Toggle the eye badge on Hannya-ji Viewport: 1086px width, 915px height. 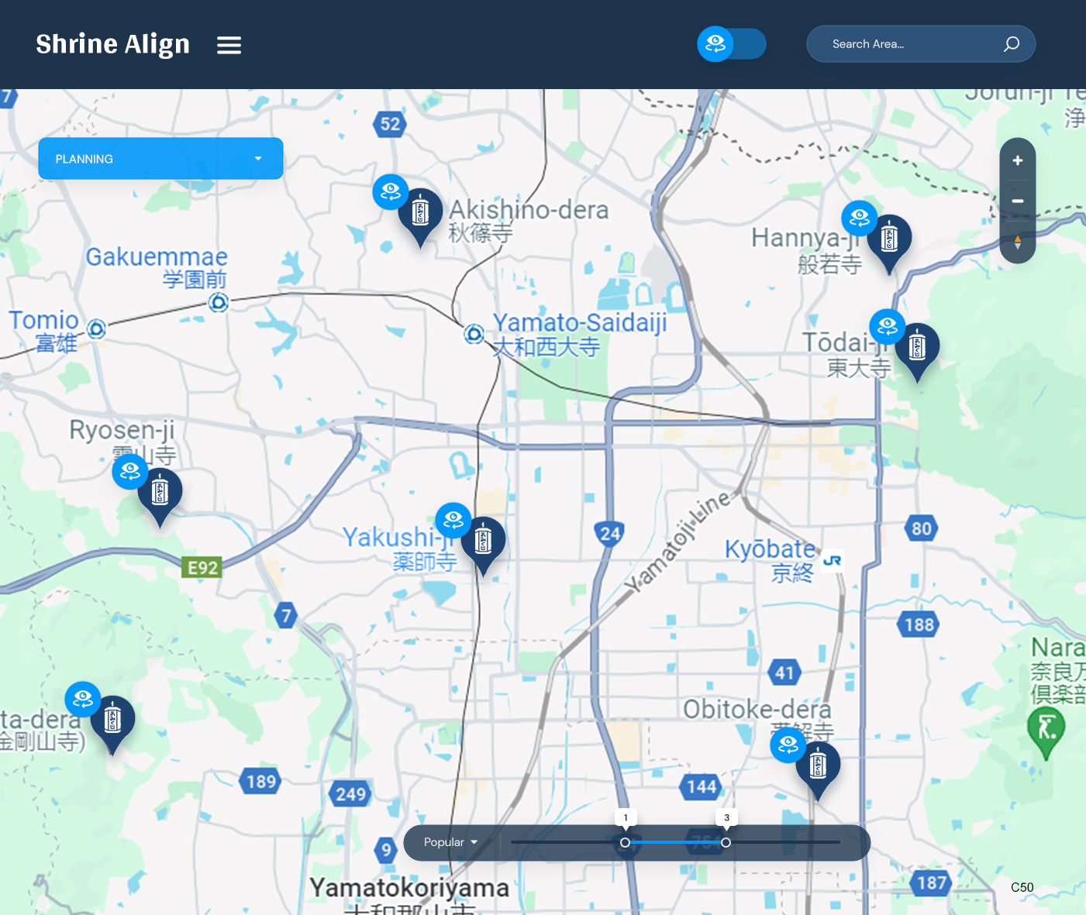[x=860, y=218]
